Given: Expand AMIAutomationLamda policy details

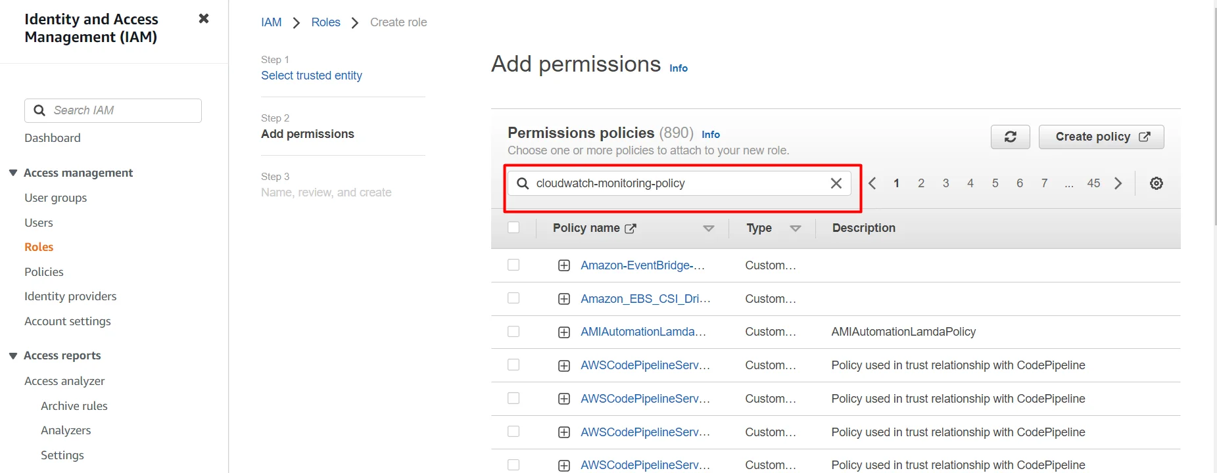Looking at the screenshot, I should (x=563, y=332).
